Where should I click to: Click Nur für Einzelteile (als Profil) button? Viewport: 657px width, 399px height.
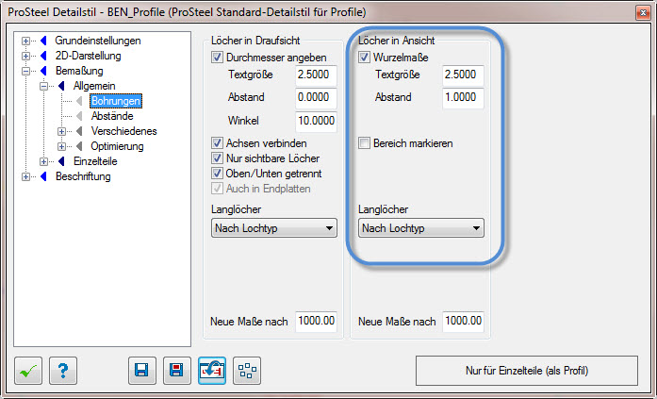point(527,371)
